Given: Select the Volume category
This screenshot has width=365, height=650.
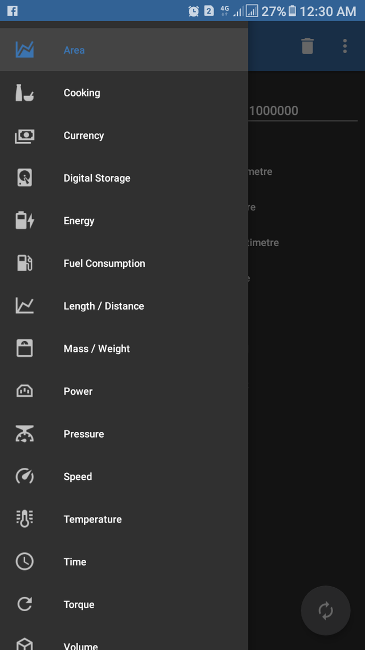Looking at the screenshot, I should 81,645.
